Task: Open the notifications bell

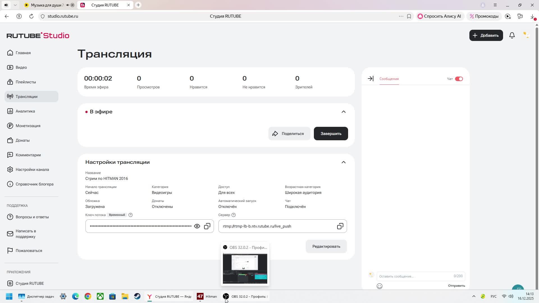Action: pyautogui.click(x=512, y=35)
